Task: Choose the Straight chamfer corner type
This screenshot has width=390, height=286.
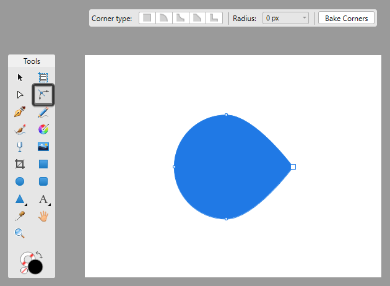Action: 197,18
